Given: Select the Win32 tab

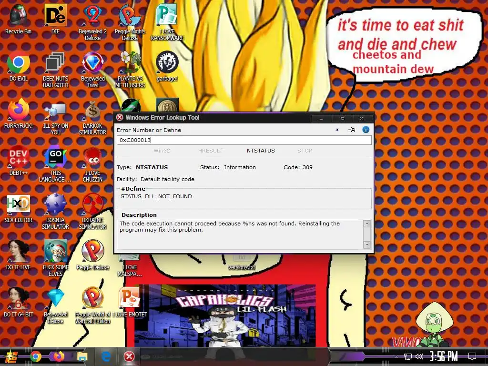Looking at the screenshot, I should pyautogui.click(x=162, y=151).
